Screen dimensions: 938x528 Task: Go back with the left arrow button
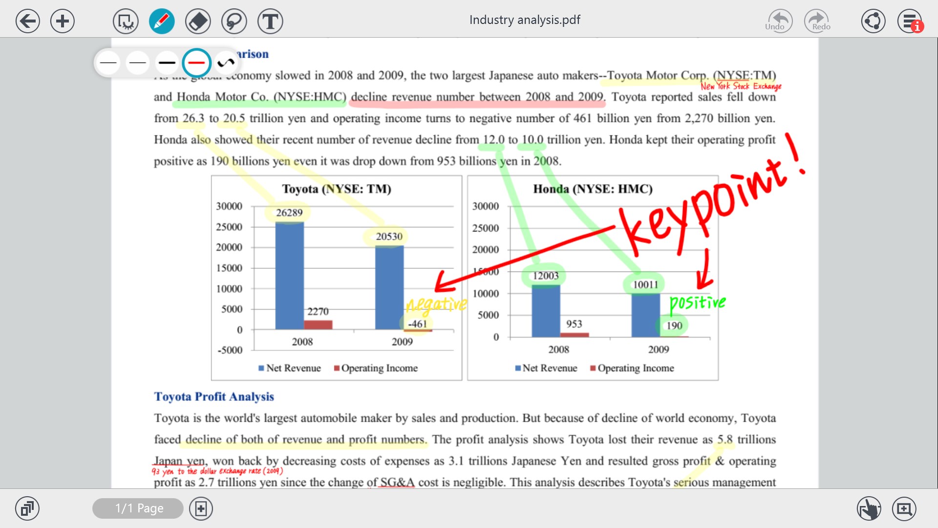click(x=27, y=21)
